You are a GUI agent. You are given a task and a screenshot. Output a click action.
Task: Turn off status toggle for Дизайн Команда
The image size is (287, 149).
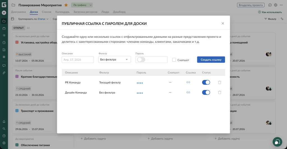click(206, 93)
